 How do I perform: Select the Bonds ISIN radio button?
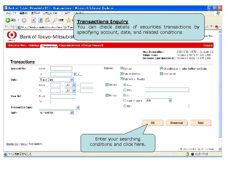click(125, 106)
